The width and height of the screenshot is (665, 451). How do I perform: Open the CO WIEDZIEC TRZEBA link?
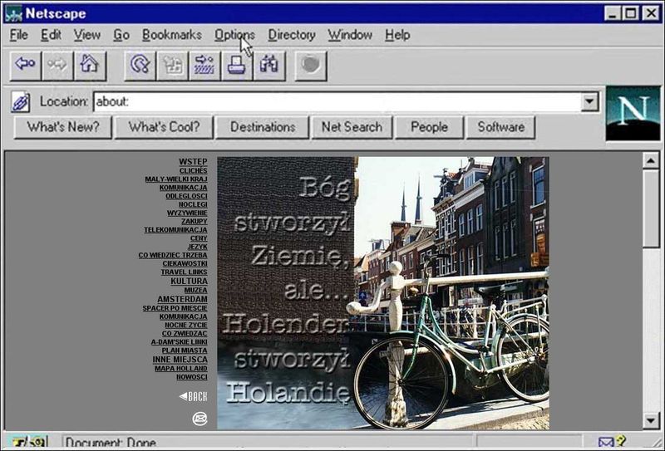(173, 255)
